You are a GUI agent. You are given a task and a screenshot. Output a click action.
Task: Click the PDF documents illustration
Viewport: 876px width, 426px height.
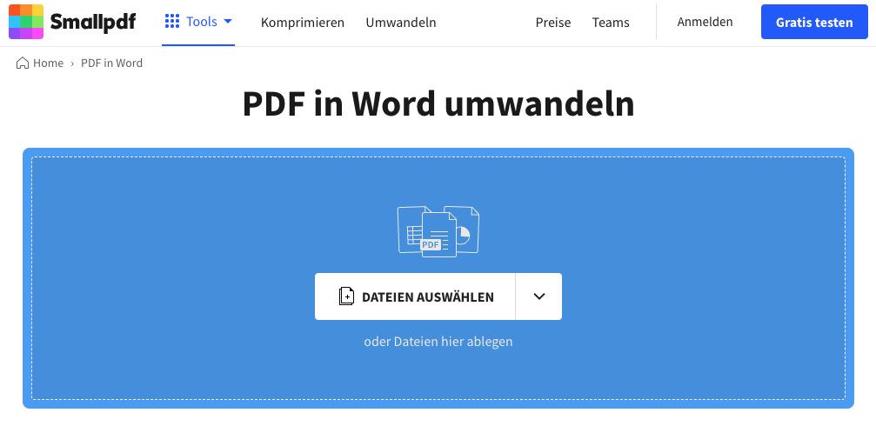click(x=438, y=231)
